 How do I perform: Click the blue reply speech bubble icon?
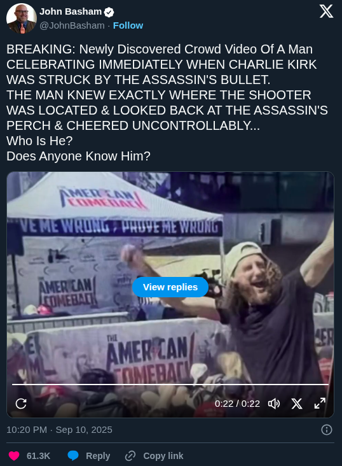pos(73,456)
